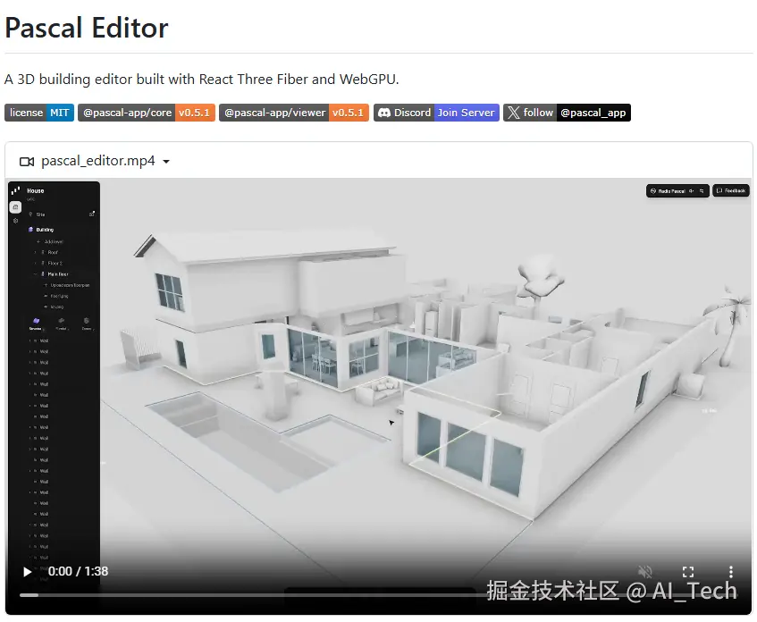Select the highlighted site panel icon
Viewport: 757px width, 622px height.
pos(15,207)
